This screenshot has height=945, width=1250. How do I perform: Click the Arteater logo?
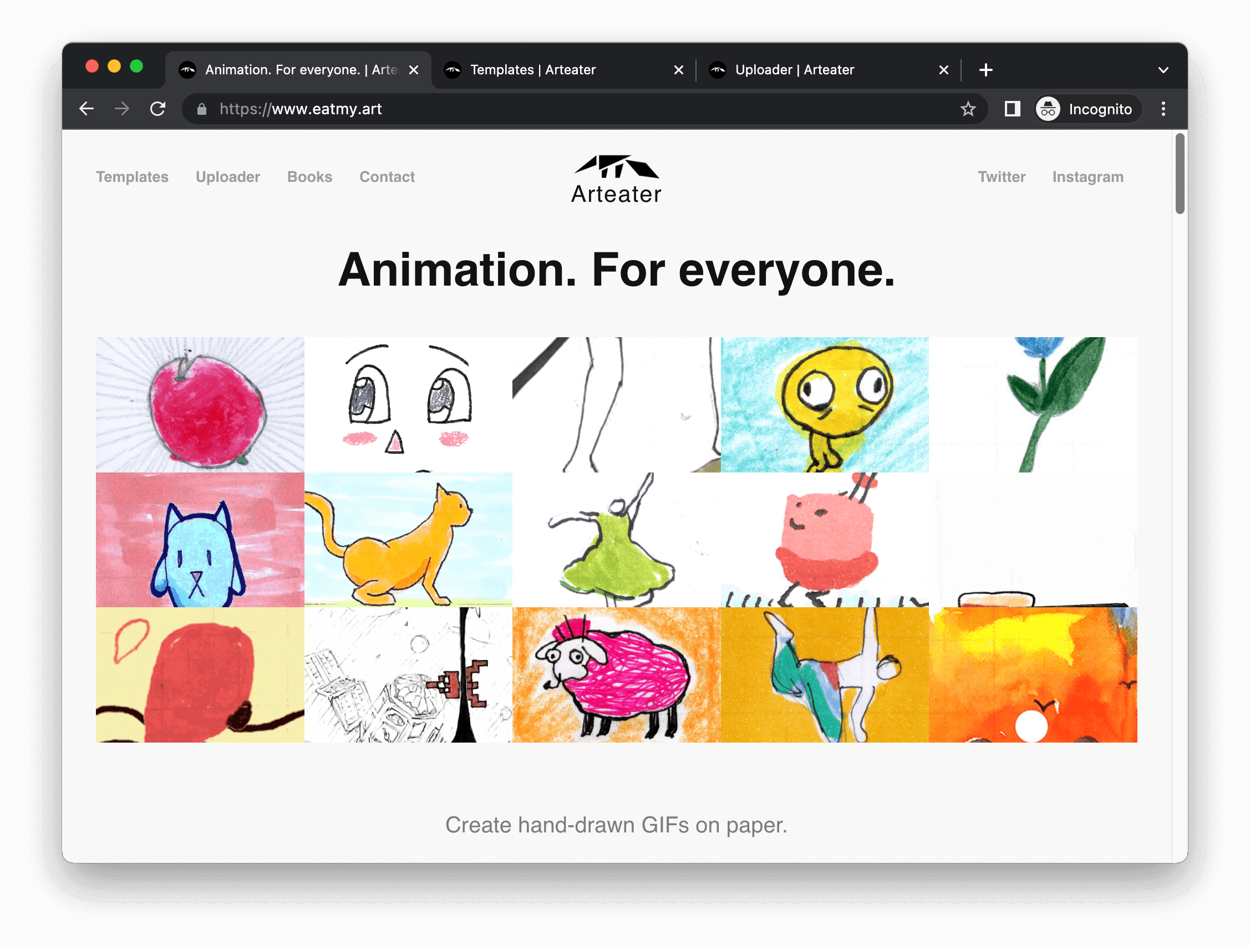(x=616, y=179)
